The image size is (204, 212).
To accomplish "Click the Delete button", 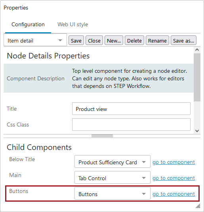I will [x=134, y=40].
